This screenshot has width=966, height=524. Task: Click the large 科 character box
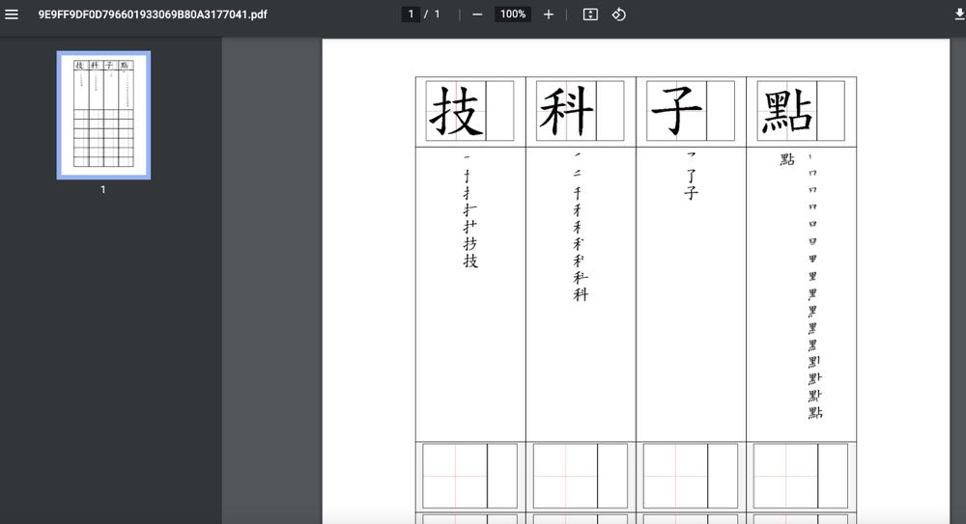click(567, 111)
